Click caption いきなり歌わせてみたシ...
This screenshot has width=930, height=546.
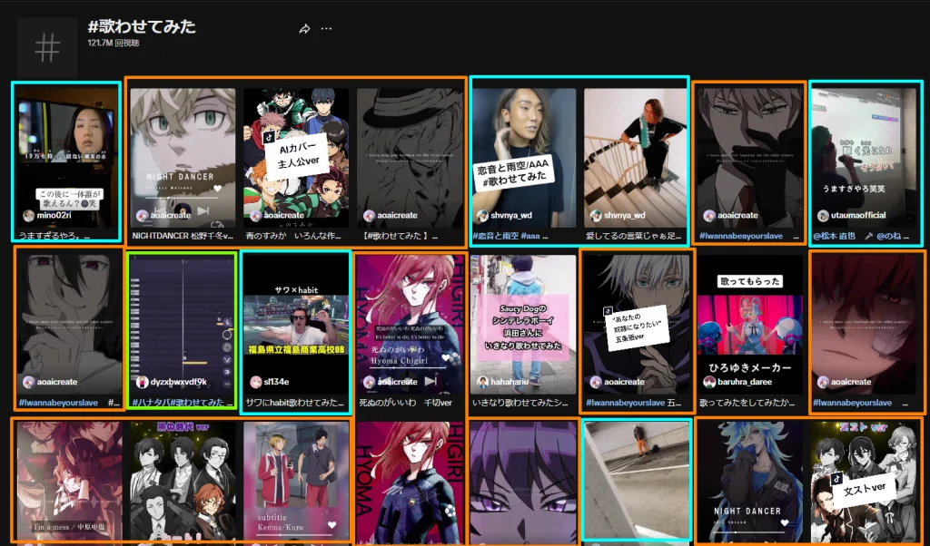click(x=520, y=402)
